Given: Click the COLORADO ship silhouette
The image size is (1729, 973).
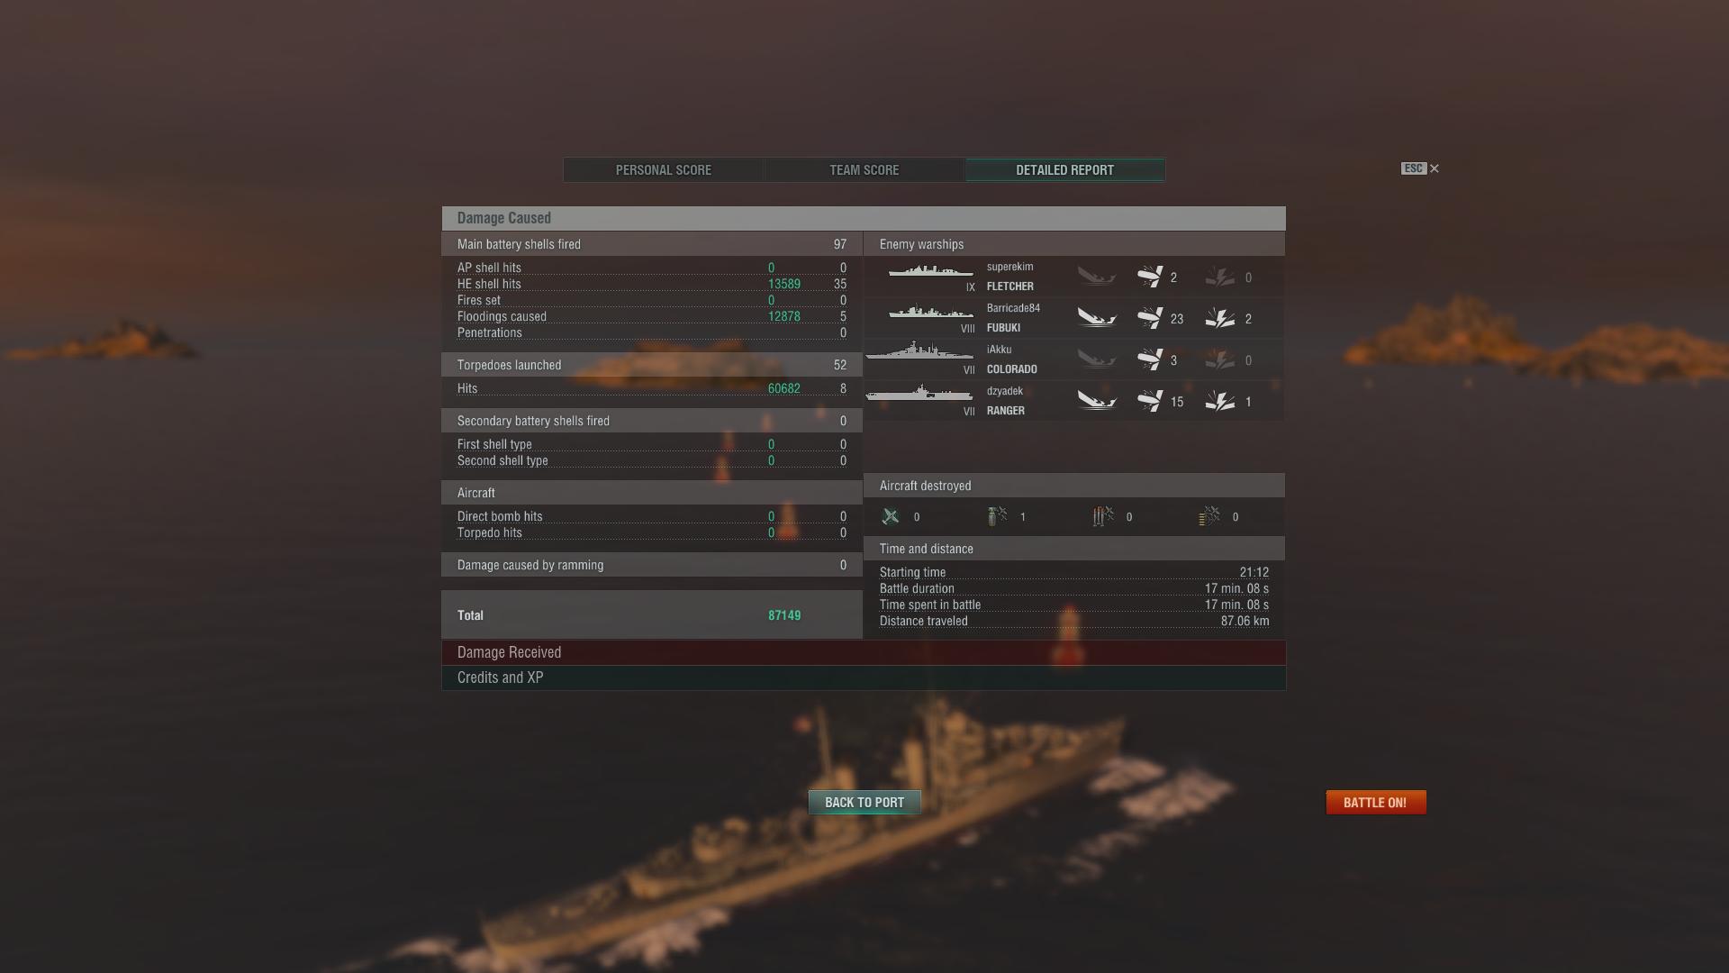Looking at the screenshot, I should [x=919, y=351].
